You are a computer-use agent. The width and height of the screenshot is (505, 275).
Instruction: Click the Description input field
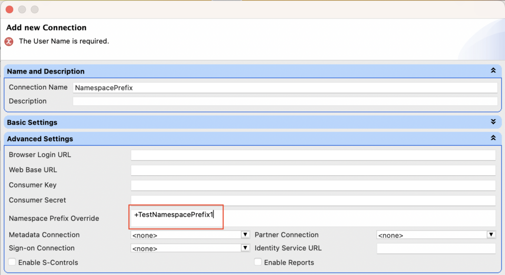[285, 101]
